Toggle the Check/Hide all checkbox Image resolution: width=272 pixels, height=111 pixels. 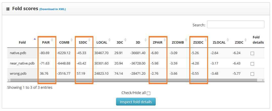[x=149, y=93]
